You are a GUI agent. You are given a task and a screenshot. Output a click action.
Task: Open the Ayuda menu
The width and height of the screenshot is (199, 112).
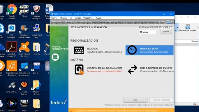point(98,18)
